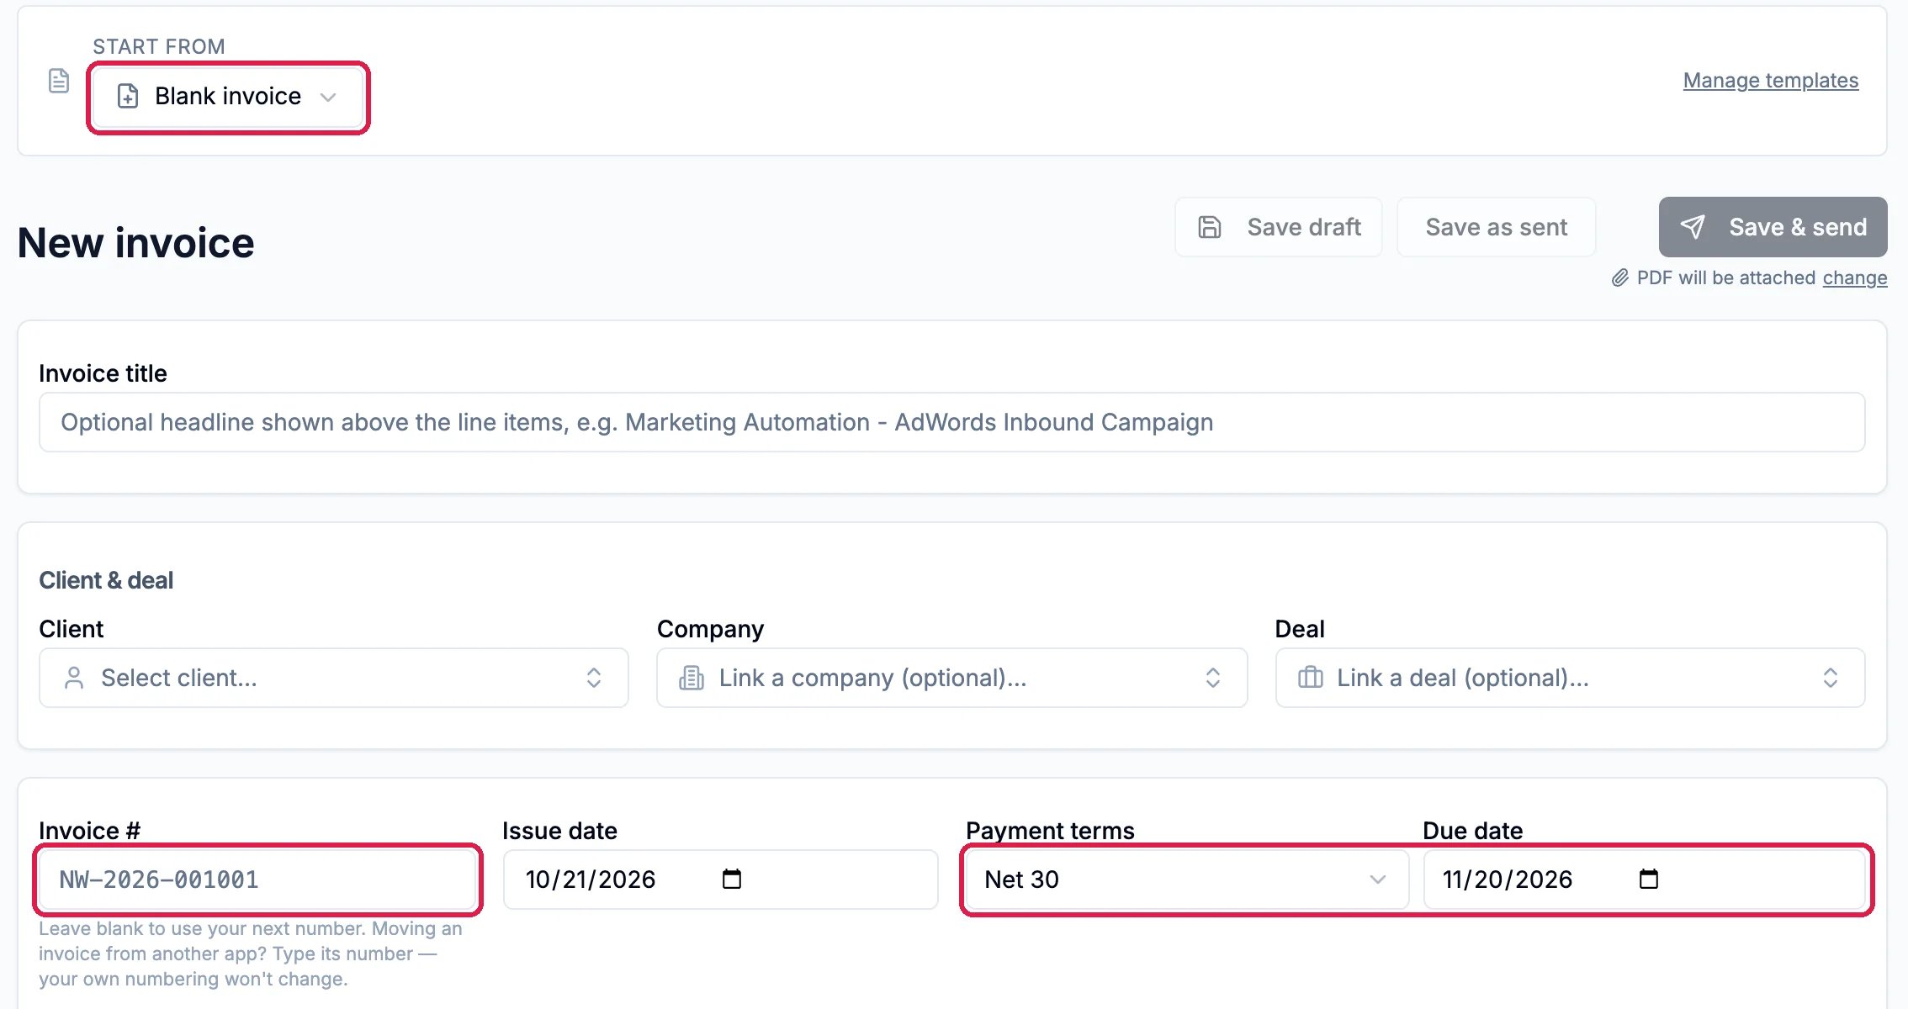Image resolution: width=1908 pixels, height=1009 pixels.
Task: Open Manage templates link
Action: point(1771,80)
